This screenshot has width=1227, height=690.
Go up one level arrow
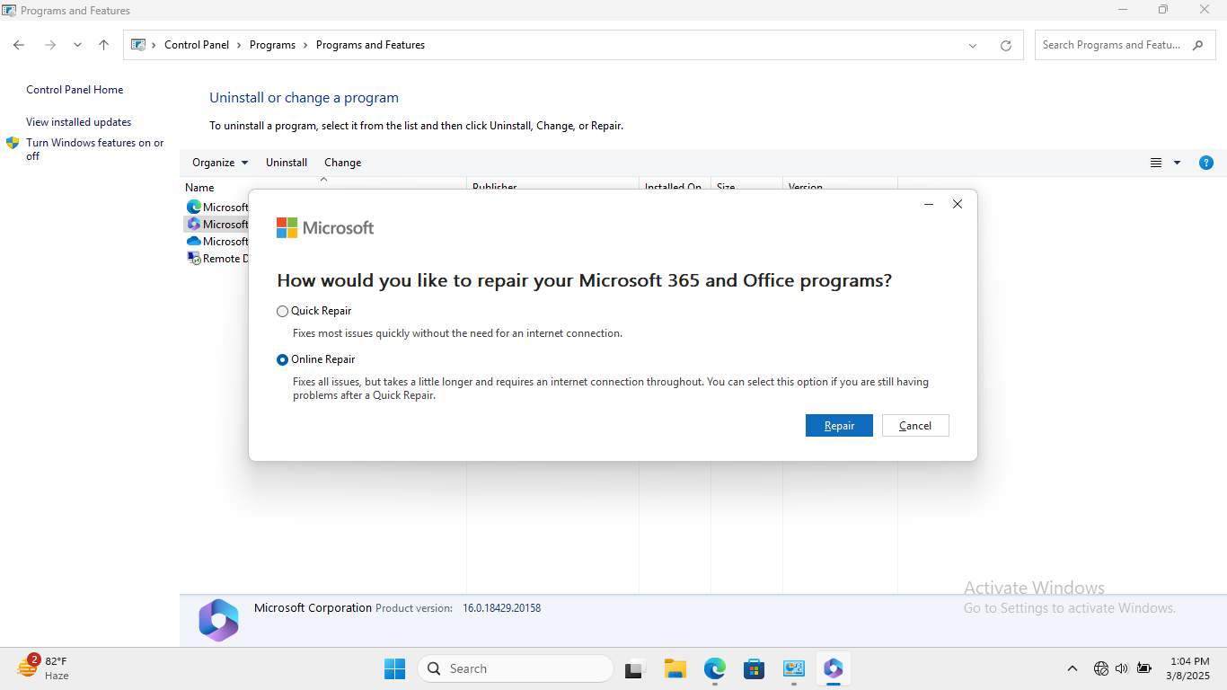tap(103, 45)
